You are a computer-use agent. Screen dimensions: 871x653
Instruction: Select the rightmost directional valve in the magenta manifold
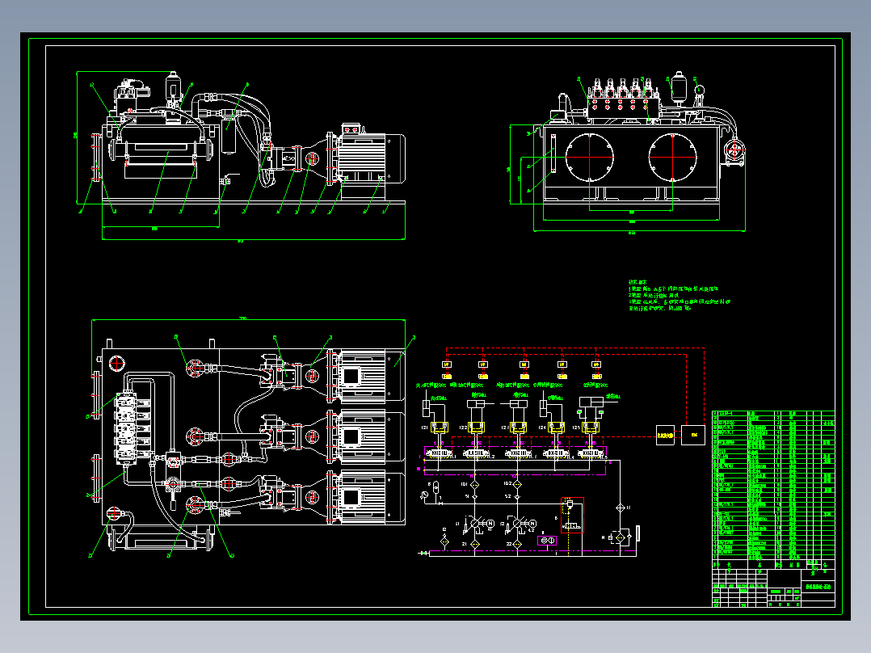(590, 453)
